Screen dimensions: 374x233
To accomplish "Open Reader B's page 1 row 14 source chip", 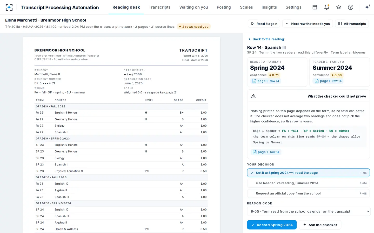I will 328,81.
